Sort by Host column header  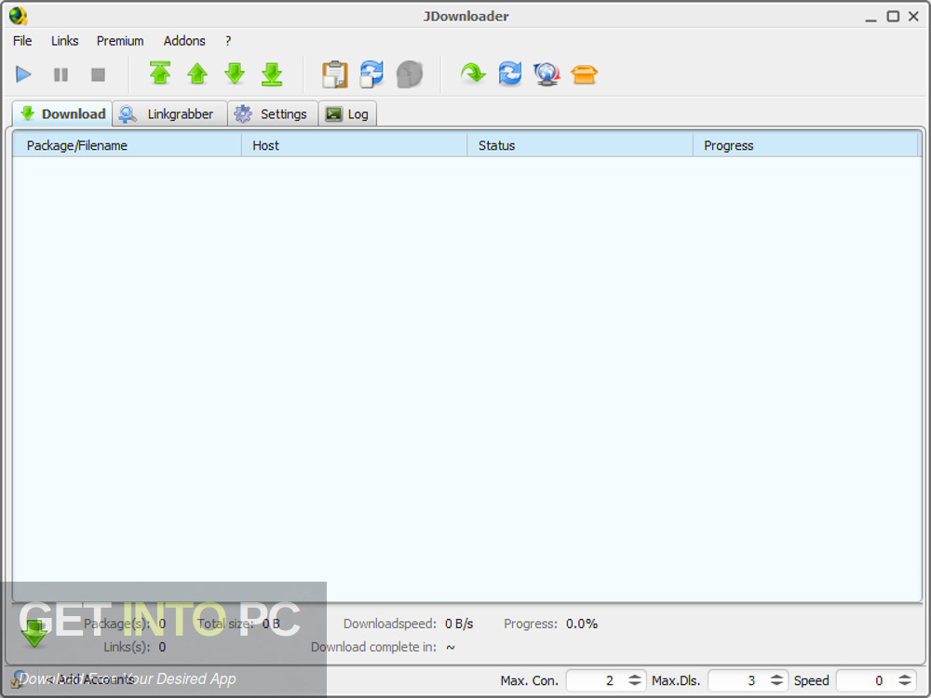click(355, 145)
